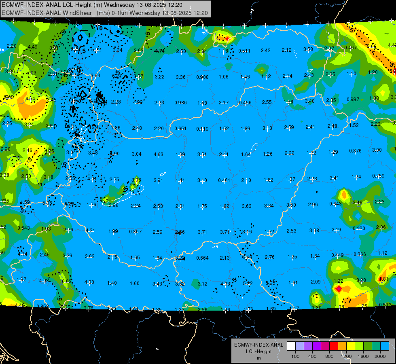Click the wind shear value 0.467
This screenshot has height=364, width=396.
[351, 47]
